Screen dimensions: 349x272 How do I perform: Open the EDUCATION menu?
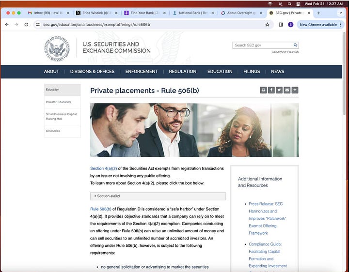point(220,71)
